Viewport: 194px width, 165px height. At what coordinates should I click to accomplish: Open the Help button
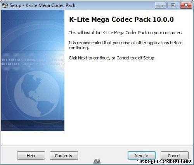click(31, 156)
